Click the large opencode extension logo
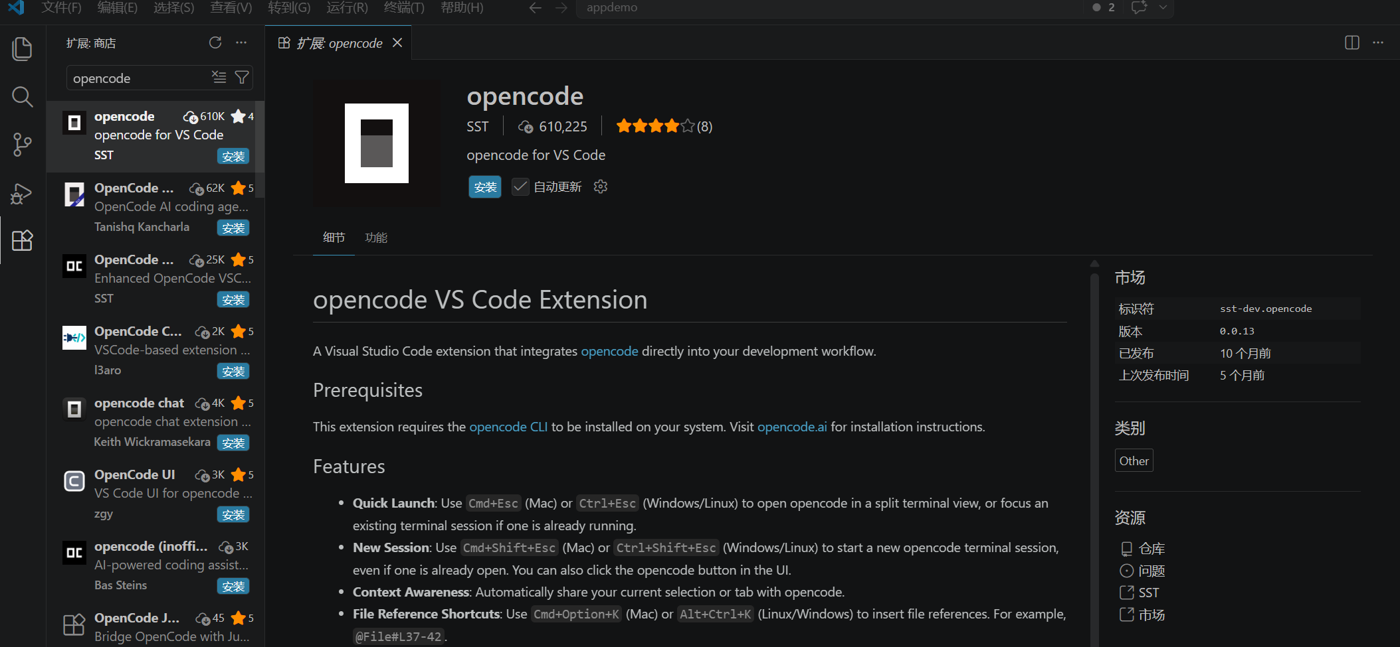This screenshot has width=1400, height=647. tap(377, 143)
